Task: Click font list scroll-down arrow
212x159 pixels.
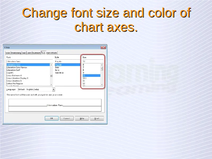Action: (51, 85)
